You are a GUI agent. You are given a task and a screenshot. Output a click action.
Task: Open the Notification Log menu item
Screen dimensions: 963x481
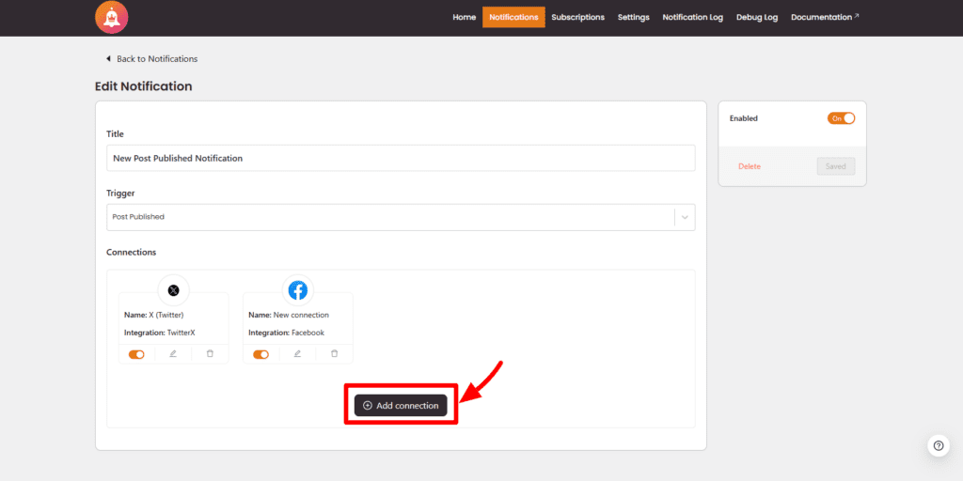pos(693,17)
